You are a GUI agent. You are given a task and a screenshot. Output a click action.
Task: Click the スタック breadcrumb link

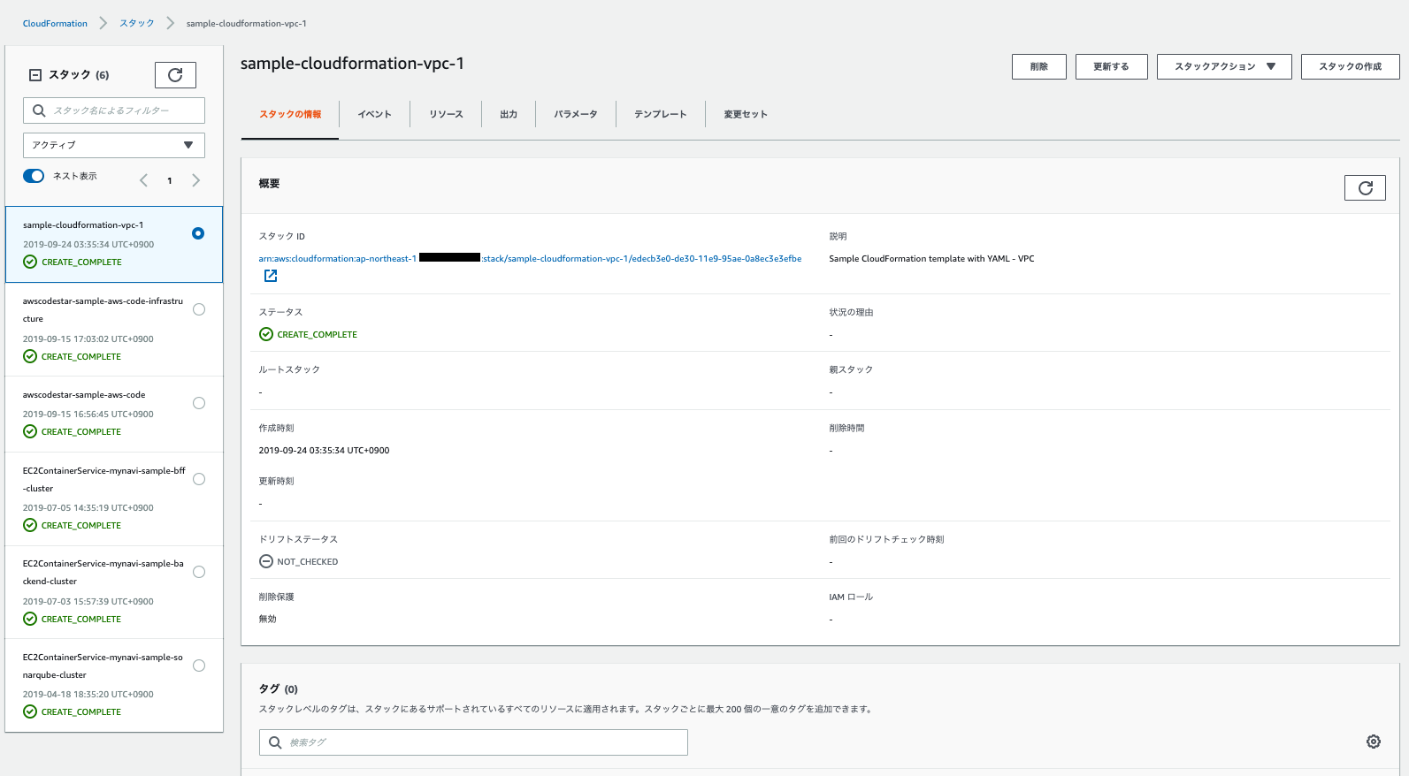point(137,24)
